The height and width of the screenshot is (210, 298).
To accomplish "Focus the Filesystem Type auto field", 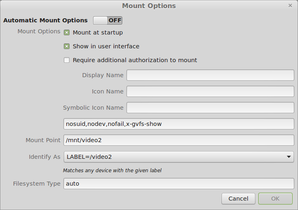I will coord(178,184).
